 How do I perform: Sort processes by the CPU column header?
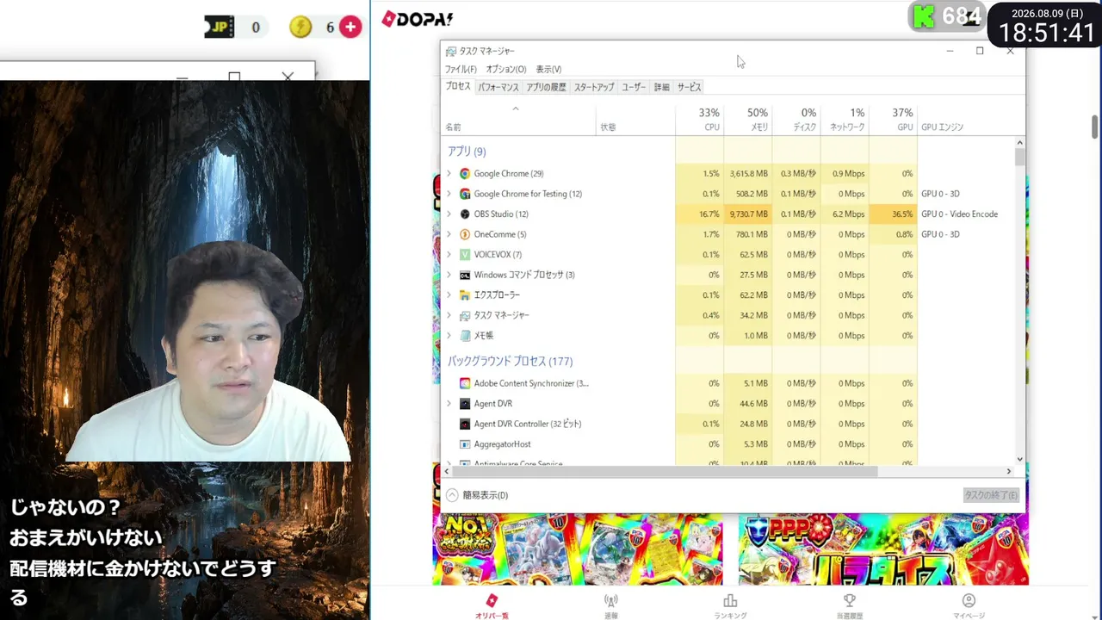pyautogui.click(x=700, y=120)
